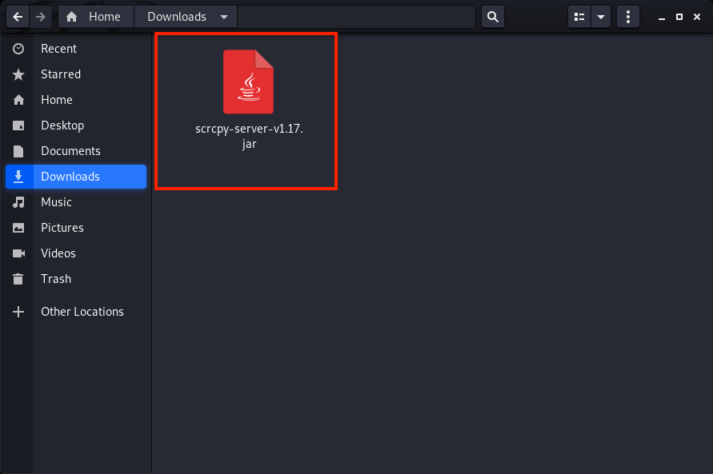Viewport: 713px width, 474px height.
Task: Open Trash in the sidebar
Action: point(76,279)
